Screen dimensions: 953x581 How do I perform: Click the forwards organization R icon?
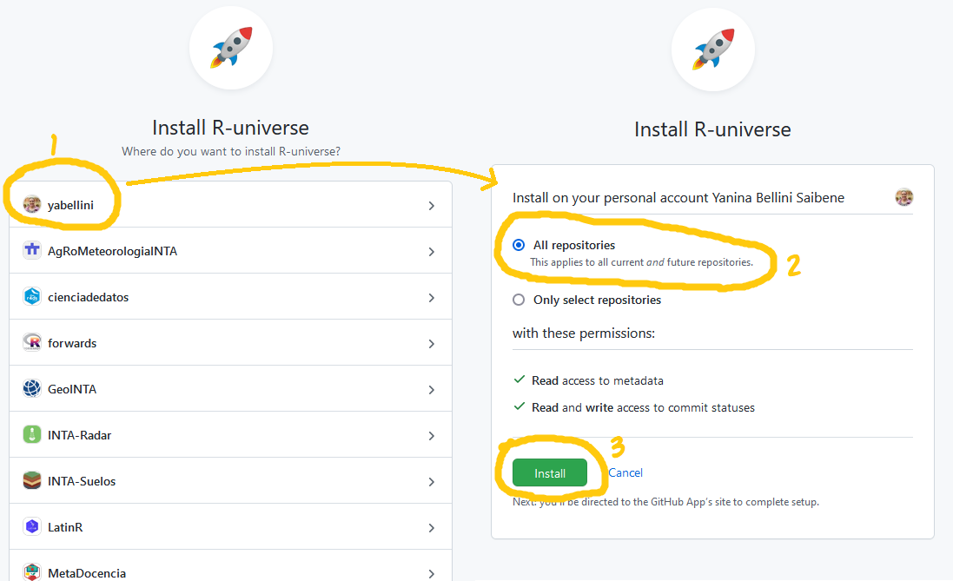pyautogui.click(x=32, y=342)
